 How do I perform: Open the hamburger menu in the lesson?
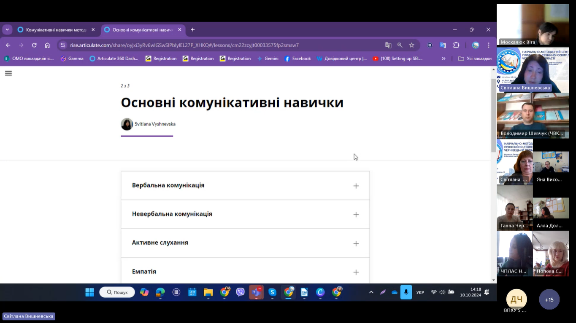pyautogui.click(x=8, y=73)
